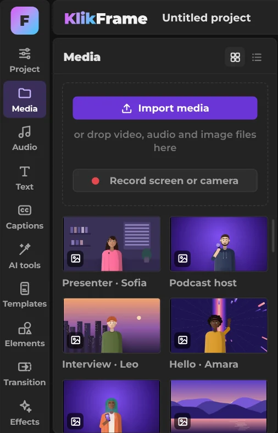
Task: Click image type icon on the mountain landscape
Action: coord(182,421)
